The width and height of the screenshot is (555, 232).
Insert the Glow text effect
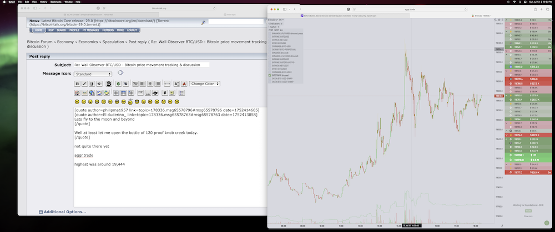coord(119,84)
